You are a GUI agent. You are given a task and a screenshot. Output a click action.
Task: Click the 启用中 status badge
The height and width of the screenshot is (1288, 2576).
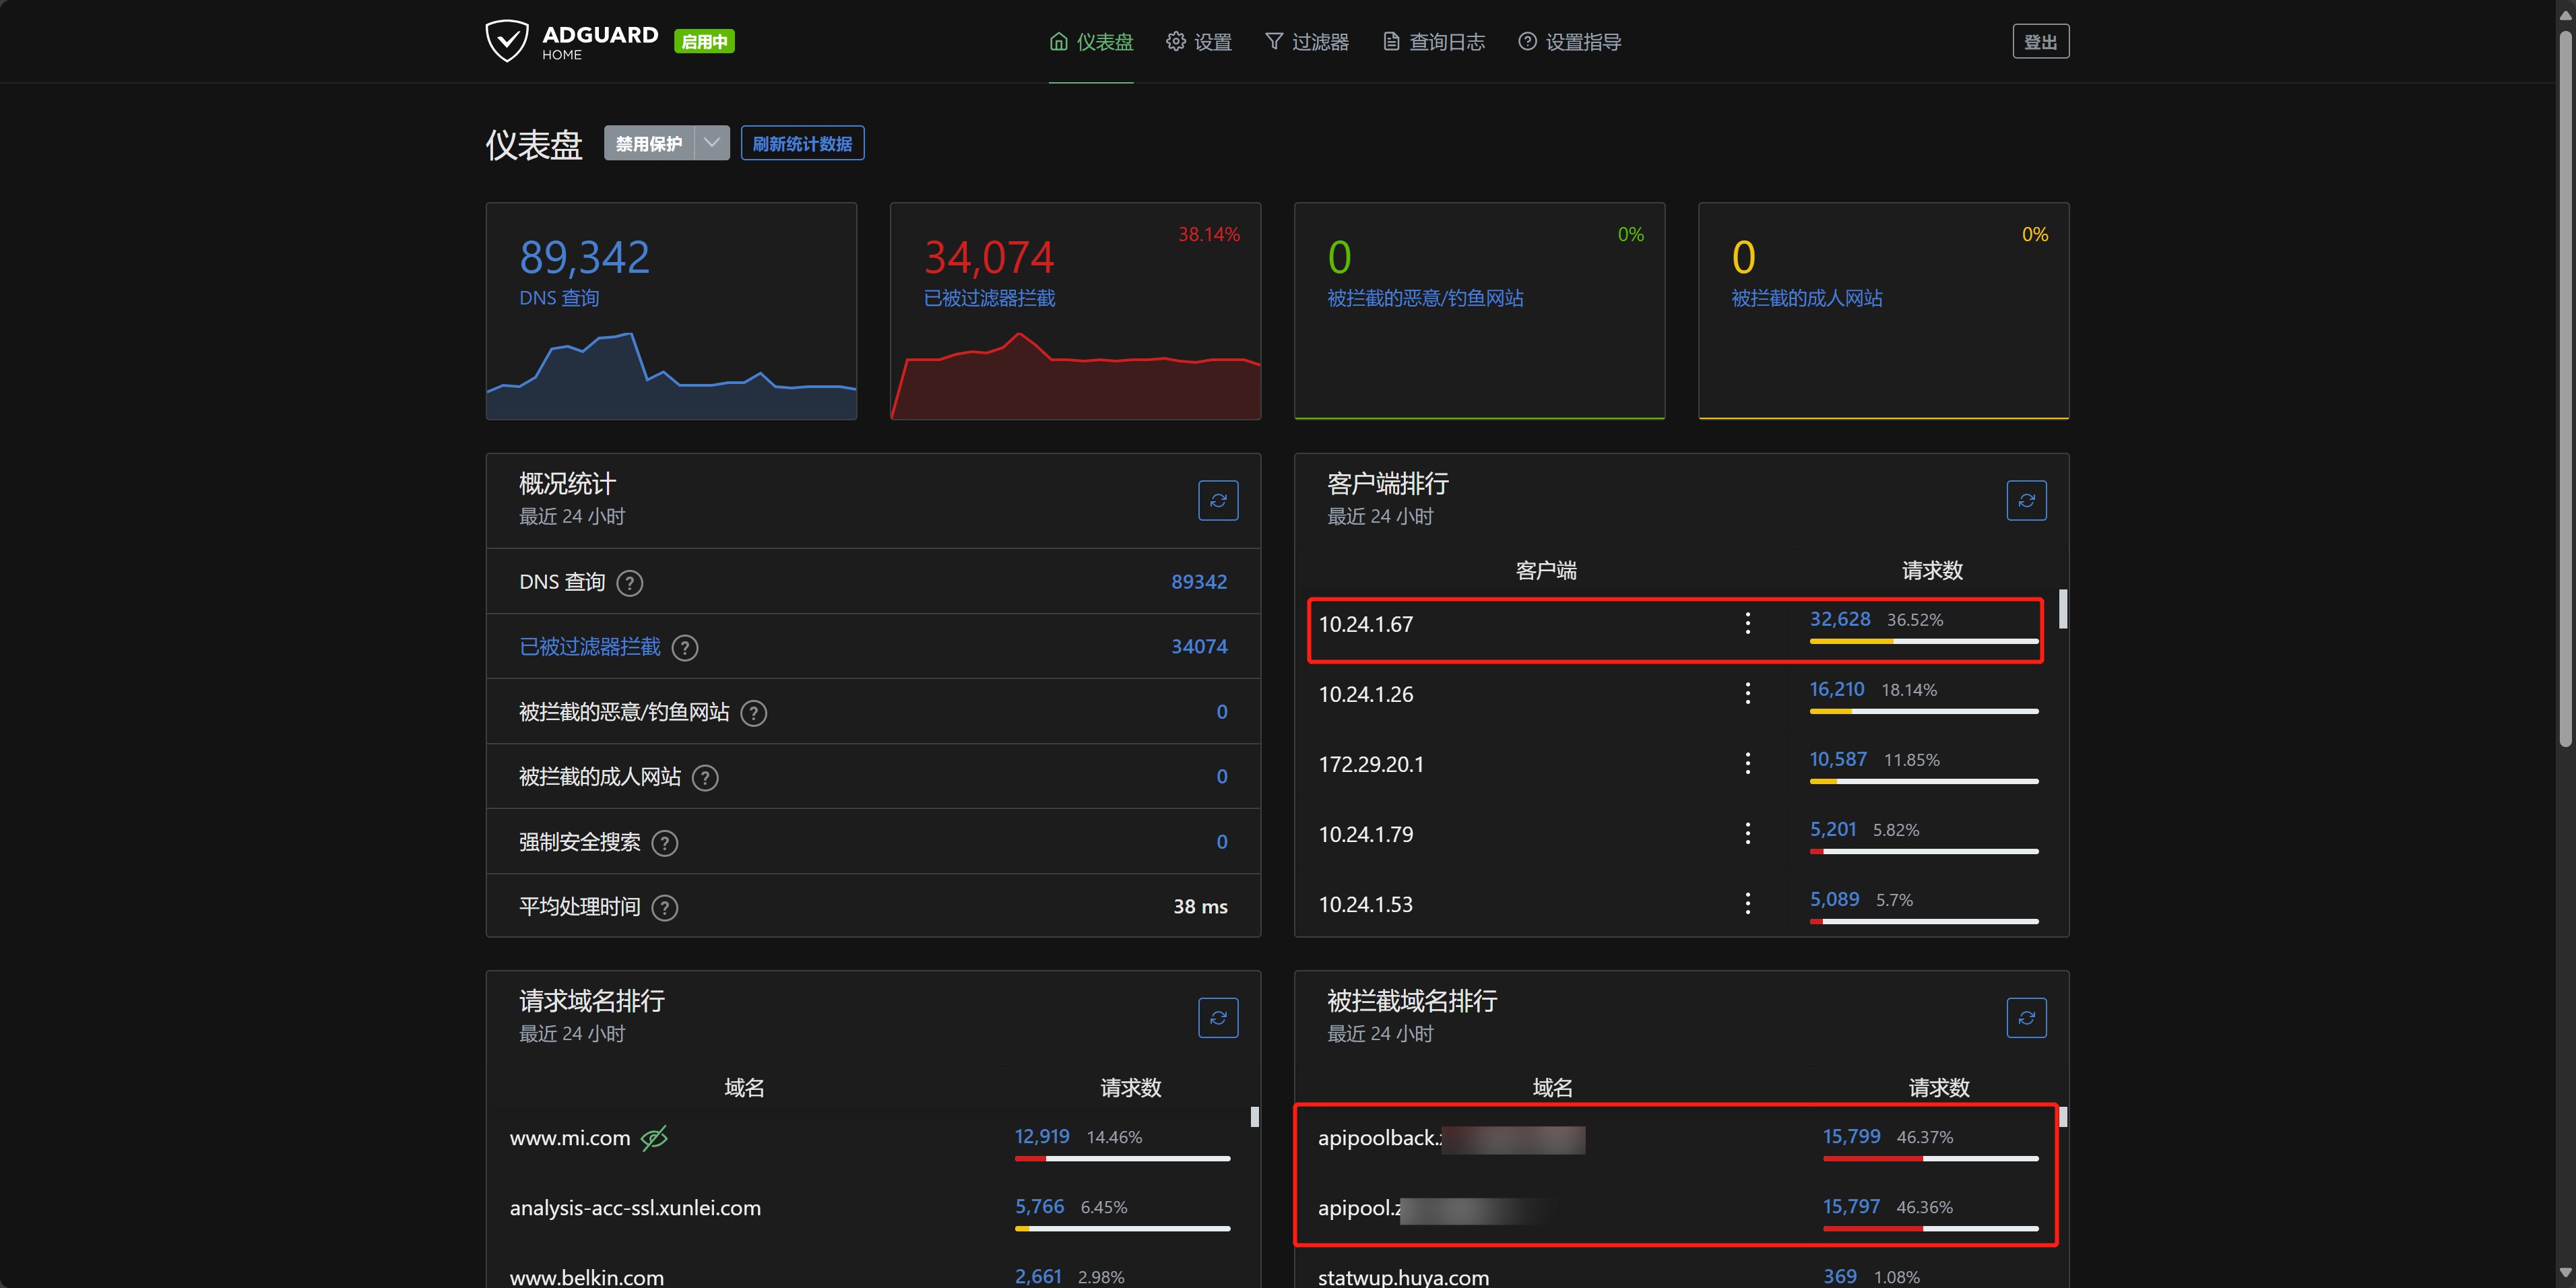tap(704, 41)
